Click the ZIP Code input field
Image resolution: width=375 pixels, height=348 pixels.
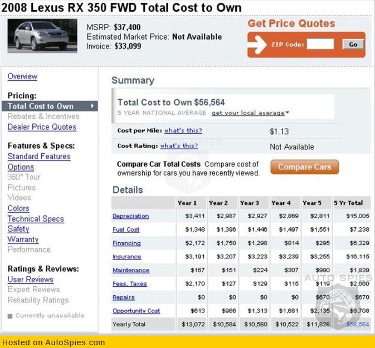click(320, 44)
